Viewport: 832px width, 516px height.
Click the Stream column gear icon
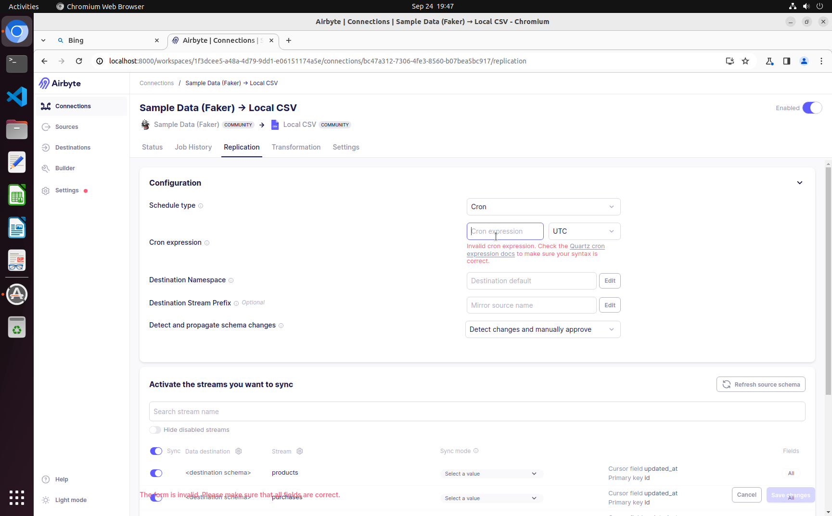[x=300, y=451]
